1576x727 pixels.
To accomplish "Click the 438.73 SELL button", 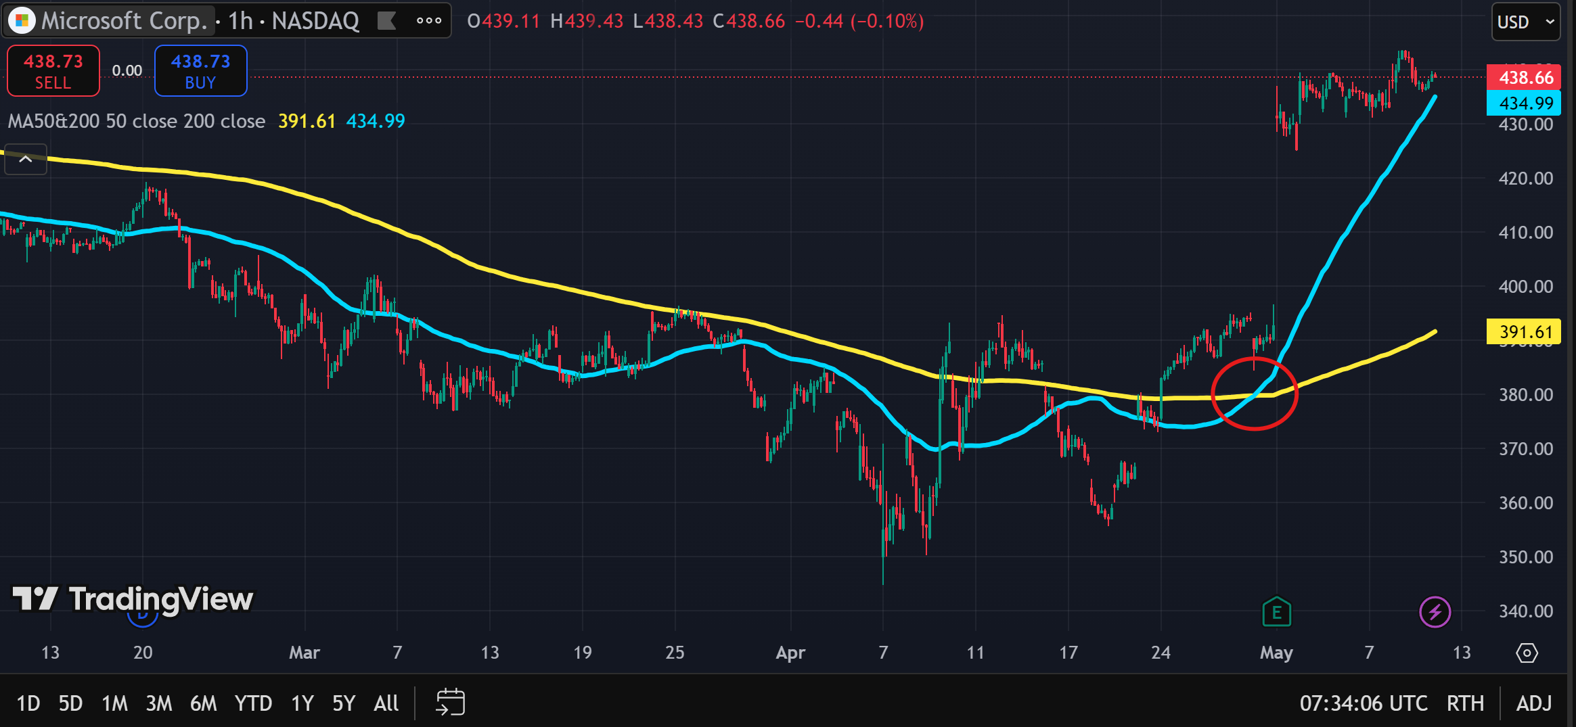I will (53, 71).
